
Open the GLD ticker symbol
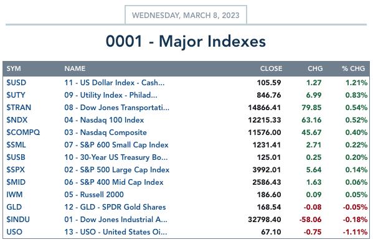coord(14,207)
